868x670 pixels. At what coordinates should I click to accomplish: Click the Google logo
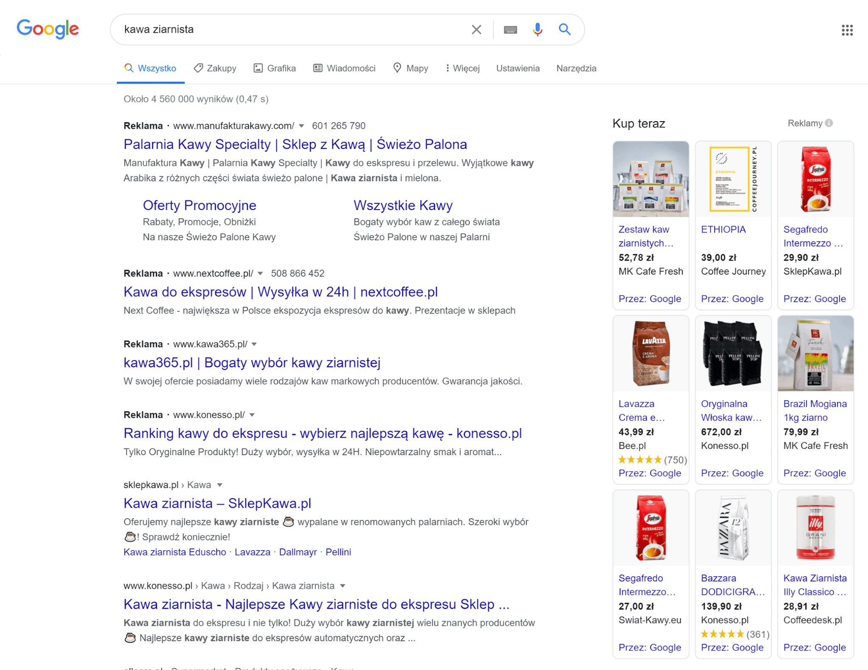(48, 29)
